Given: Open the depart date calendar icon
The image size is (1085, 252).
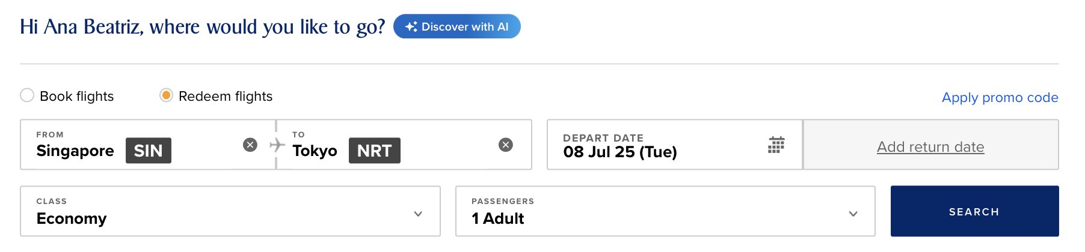Looking at the screenshot, I should pos(776,145).
